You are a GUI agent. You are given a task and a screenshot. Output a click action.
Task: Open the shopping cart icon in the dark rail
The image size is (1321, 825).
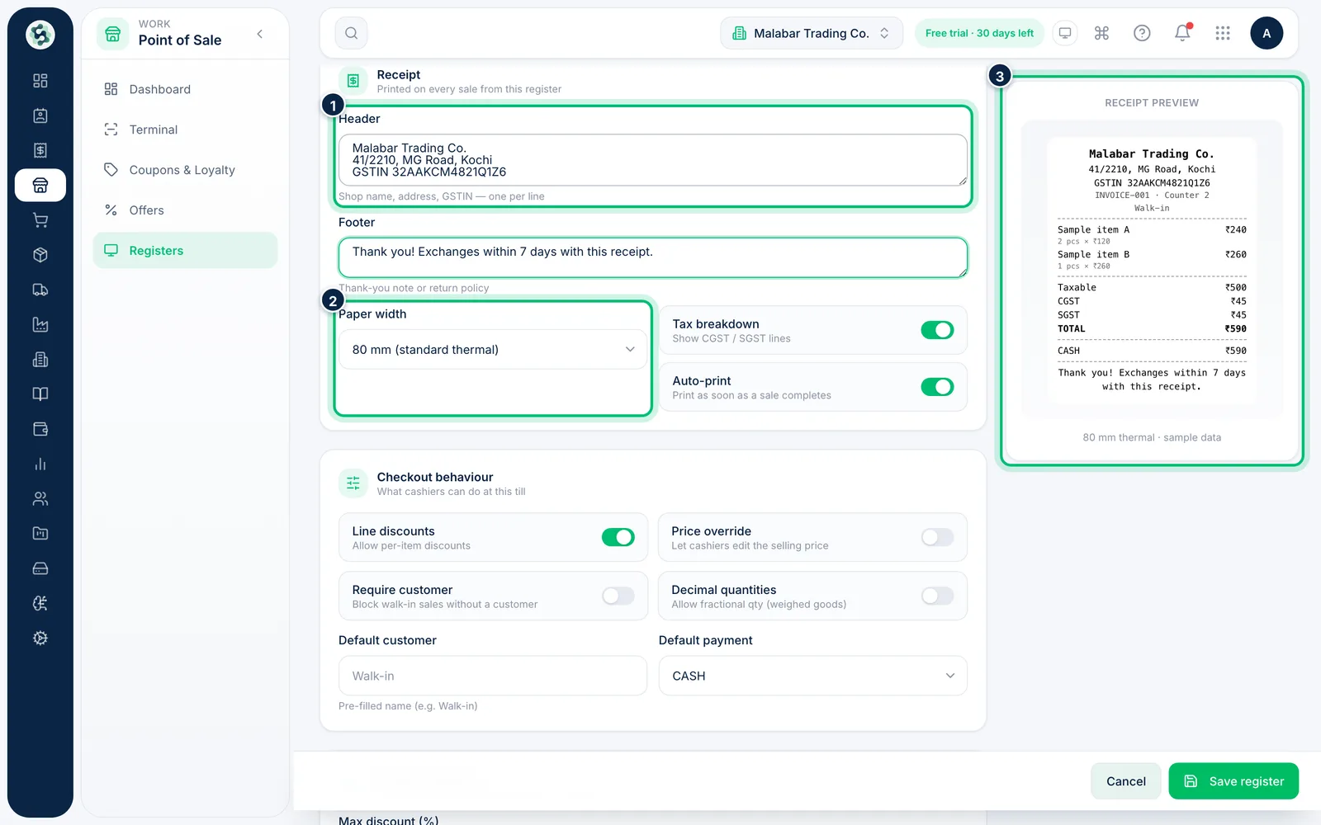(40, 220)
